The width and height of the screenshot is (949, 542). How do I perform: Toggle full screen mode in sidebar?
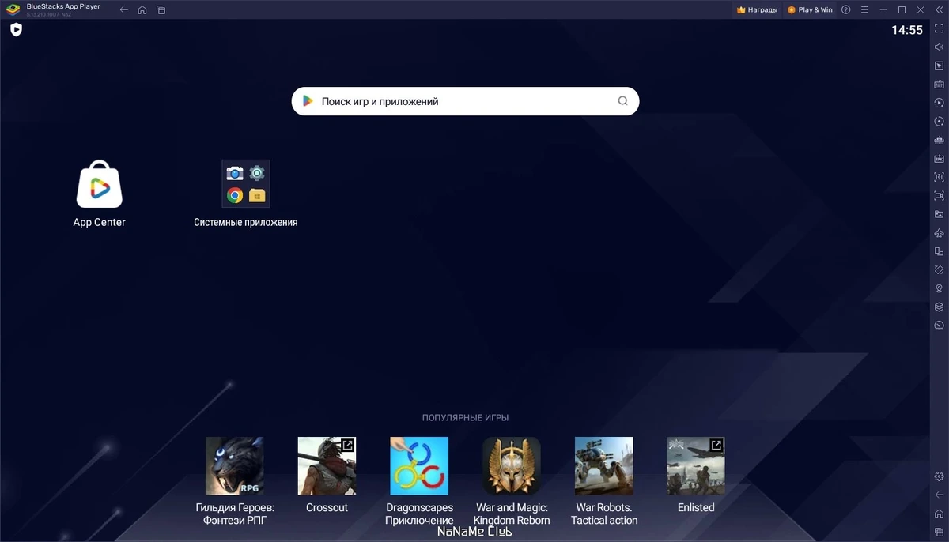[940, 28]
